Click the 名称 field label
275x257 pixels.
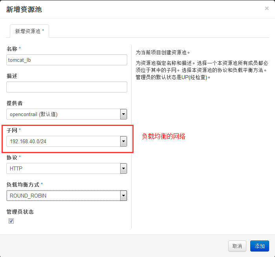(12, 49)
